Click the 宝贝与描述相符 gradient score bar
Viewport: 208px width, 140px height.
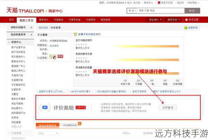[x=147, y=46]
